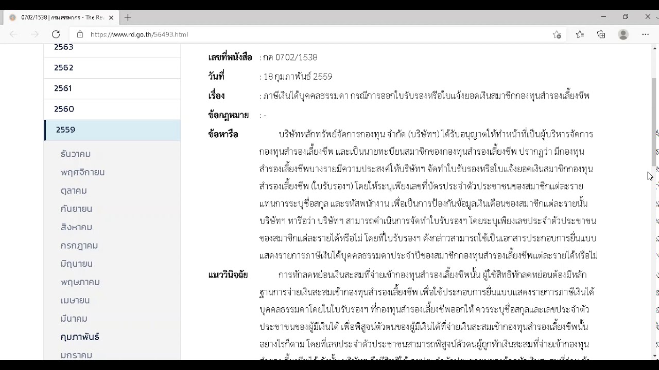Click the document number กค 0702/1538

tap(290, 58)
